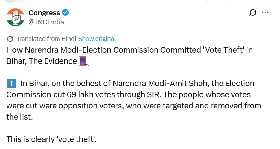Click the blue verified checkmark badge

[65, 13]
